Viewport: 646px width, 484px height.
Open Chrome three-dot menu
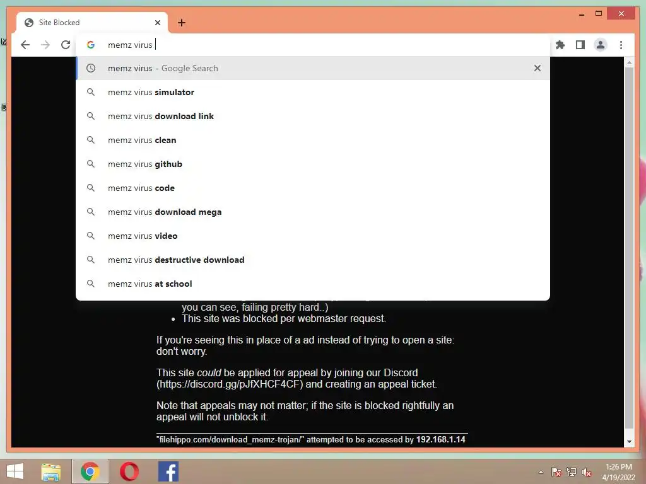(621, 45)
